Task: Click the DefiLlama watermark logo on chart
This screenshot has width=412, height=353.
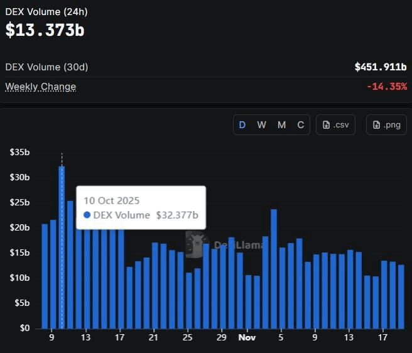Action: (x=198, y=244)
